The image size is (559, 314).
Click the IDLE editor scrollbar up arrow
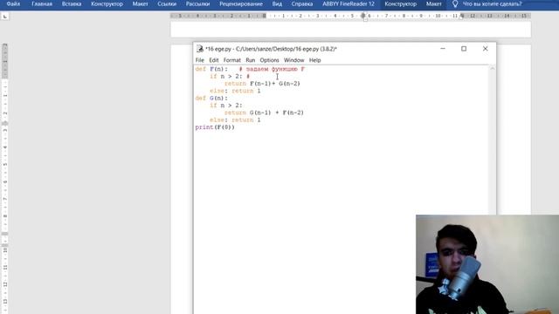[x=493, y=68]
